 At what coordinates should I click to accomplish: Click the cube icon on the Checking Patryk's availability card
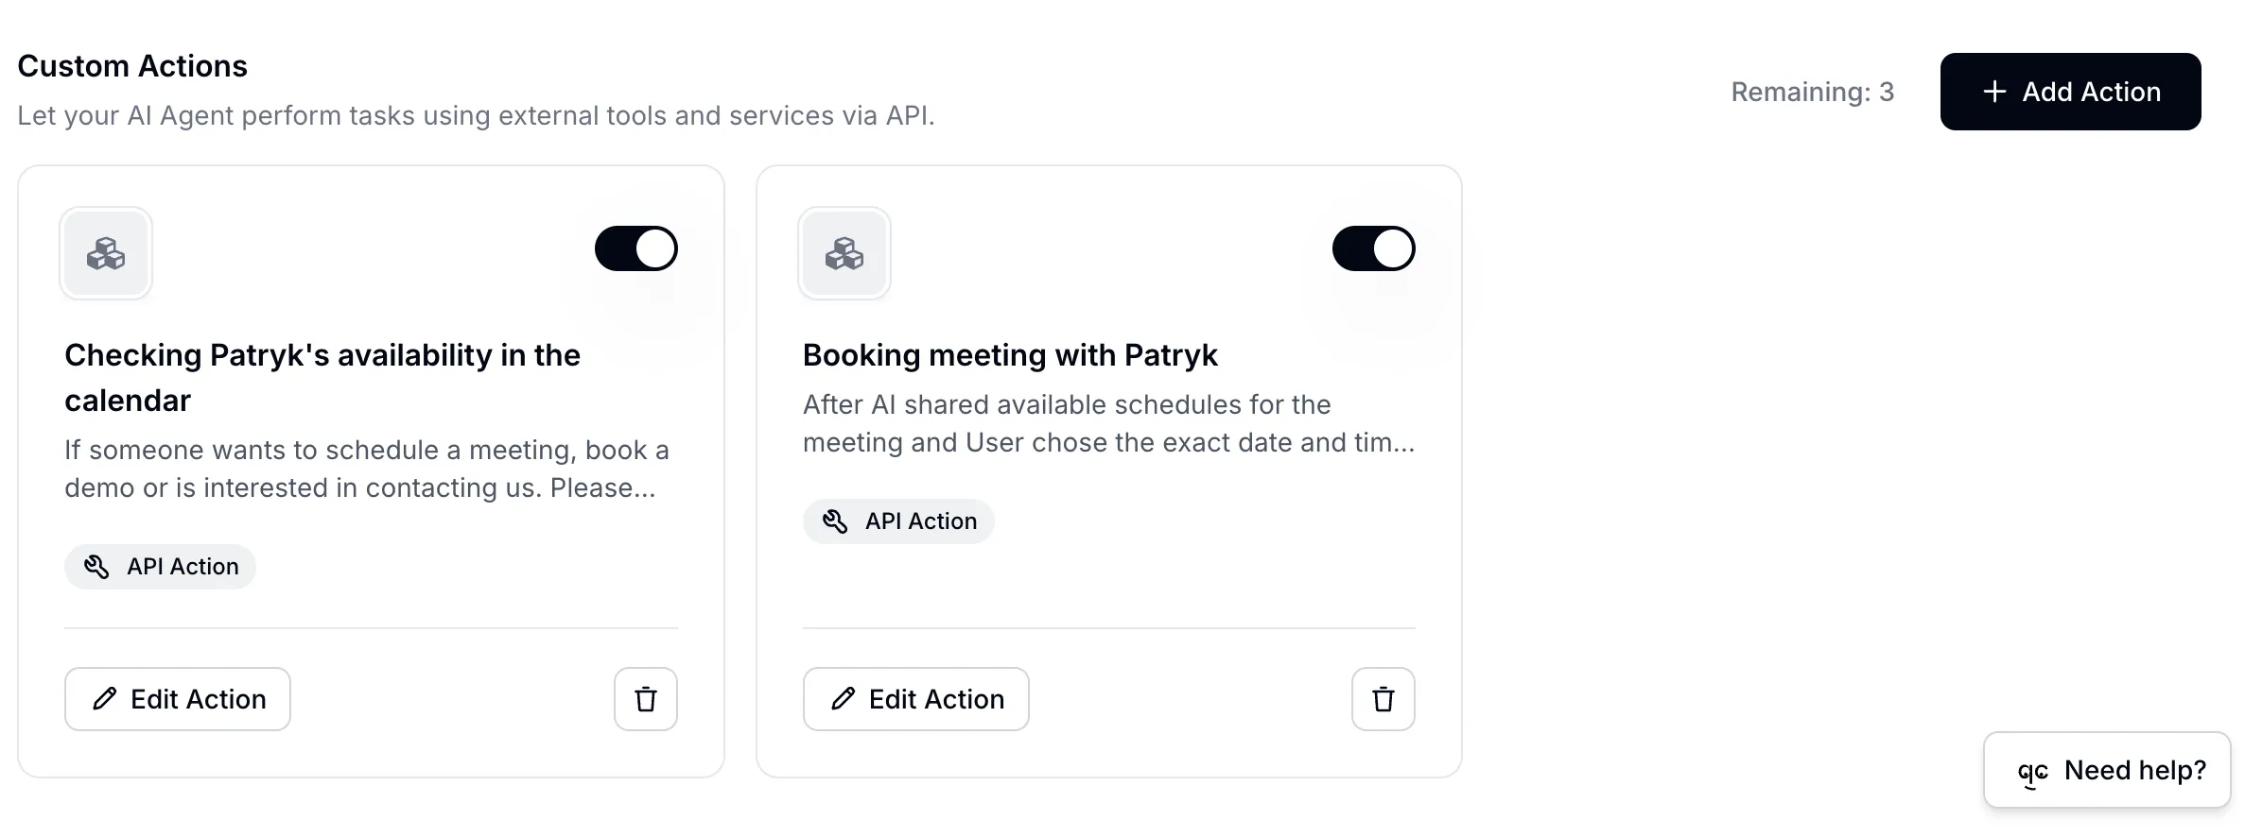106,253
